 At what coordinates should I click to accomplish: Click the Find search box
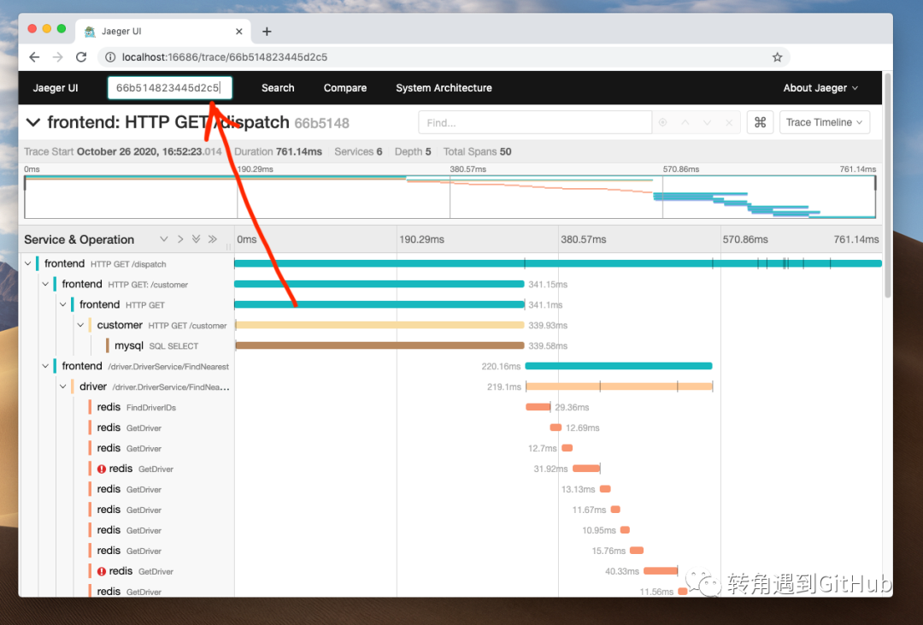pos(534,122)
